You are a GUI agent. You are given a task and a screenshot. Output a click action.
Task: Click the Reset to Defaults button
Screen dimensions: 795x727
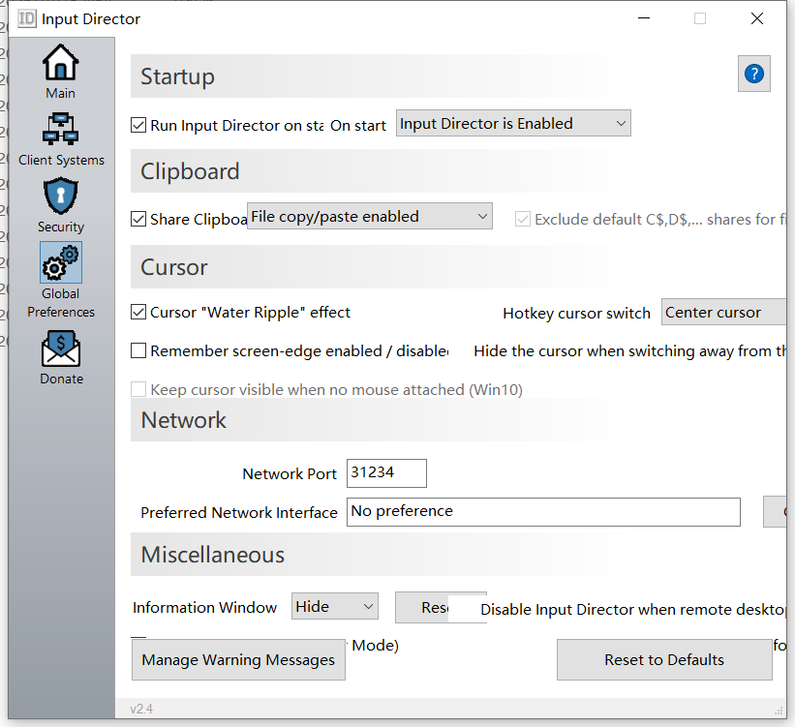point(664,659)
